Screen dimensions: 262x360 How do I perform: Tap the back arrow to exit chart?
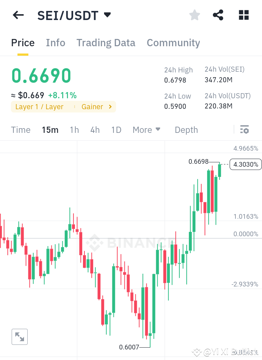[18, 15]
